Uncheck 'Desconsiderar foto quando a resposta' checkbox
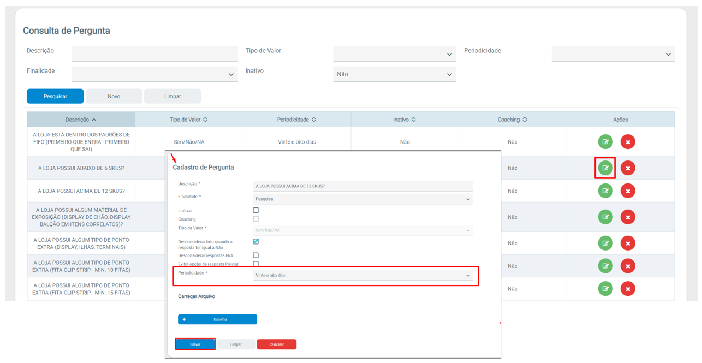The height and width of the screenshot is (363, 702). pyautogui.click(x=255, y=241)
